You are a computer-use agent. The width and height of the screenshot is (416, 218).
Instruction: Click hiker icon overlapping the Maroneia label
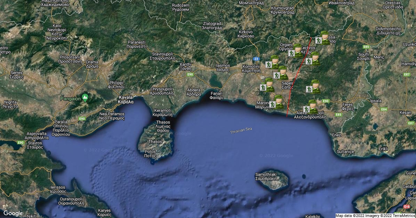pyautogui.click(x=273, y=105)
